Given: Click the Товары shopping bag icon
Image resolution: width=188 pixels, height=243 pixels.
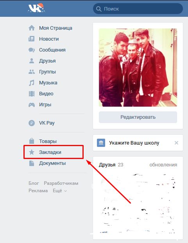Looking at the screenshot, I should pos(32,141).
